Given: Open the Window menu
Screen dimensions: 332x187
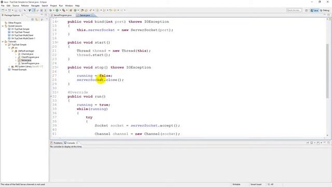Looking at the screenshot, I should [69, 6].
